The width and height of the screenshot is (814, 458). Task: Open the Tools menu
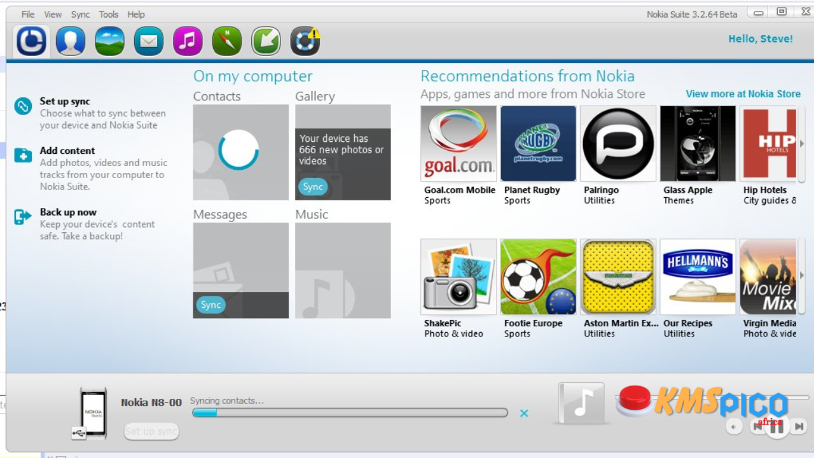(x=109, y=14)
